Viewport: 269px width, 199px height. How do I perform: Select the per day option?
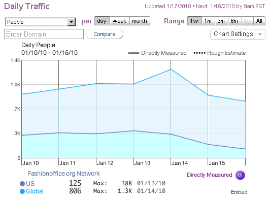[x=102, y=21]
